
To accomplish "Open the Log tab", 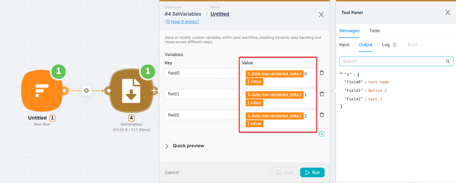I will point(386,45).
